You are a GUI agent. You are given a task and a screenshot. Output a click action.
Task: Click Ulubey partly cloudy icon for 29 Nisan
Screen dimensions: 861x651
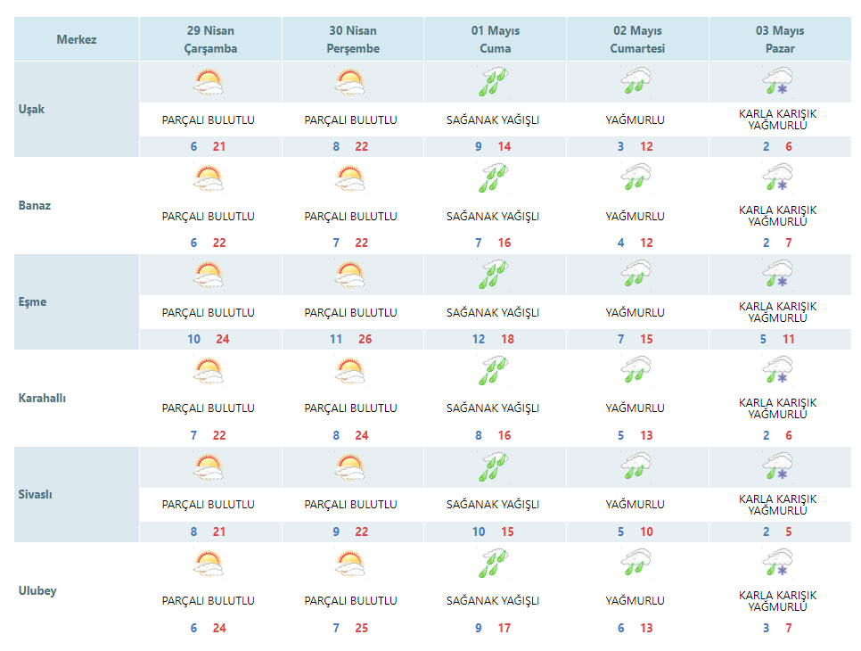[x=209, y=564]
